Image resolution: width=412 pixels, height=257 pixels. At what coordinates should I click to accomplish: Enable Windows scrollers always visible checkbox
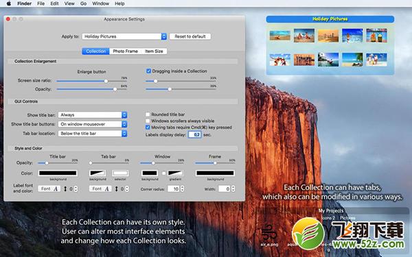(x=148, y=121)
